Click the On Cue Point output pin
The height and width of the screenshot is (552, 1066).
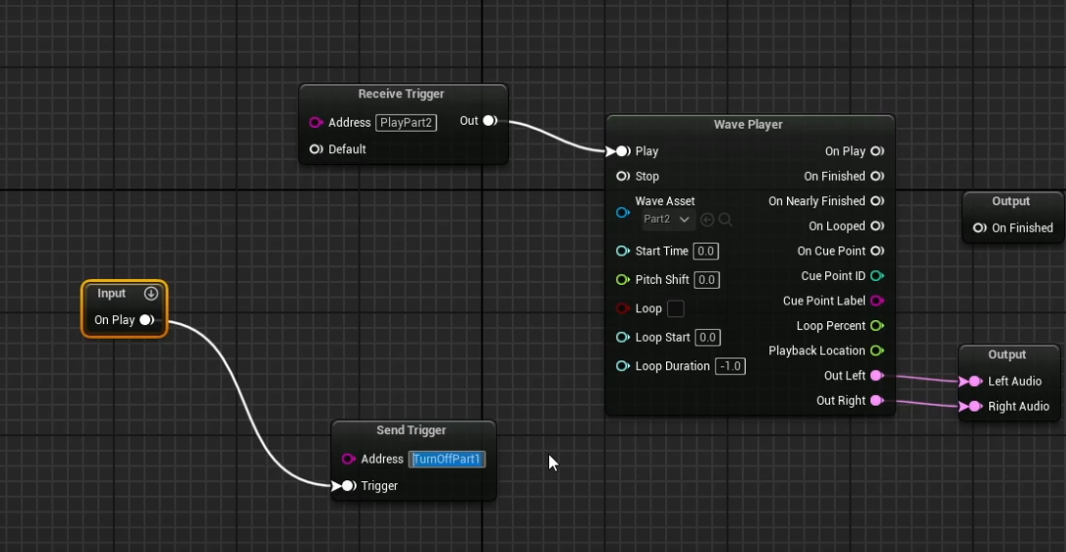click(x=877, y=251)
